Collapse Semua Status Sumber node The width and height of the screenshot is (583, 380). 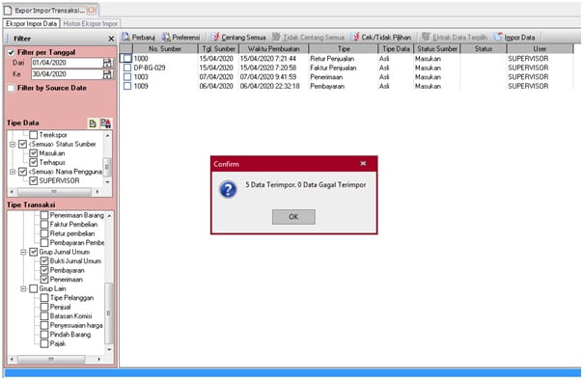(x=13, y=144)
